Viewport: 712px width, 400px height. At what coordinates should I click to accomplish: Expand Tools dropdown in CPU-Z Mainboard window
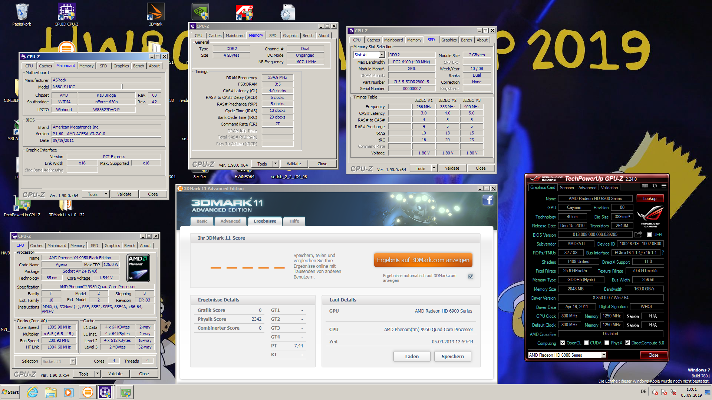(x=106, y=194)
